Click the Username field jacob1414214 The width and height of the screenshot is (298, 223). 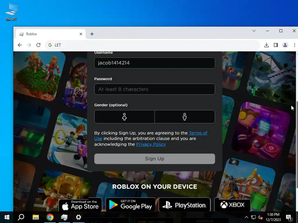pos(155,63)
